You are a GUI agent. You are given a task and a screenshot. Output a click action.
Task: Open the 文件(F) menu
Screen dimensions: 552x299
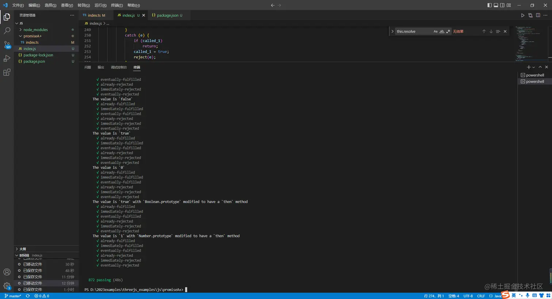tap(18, 5)
